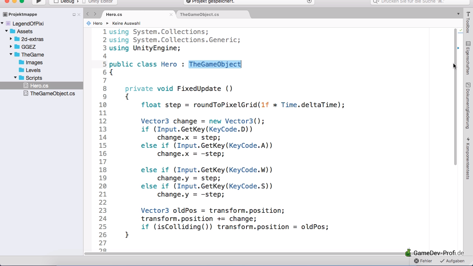This screenshot has width=473, height=266.
Task: Open the Toolbox side panel
Action: 468,23
